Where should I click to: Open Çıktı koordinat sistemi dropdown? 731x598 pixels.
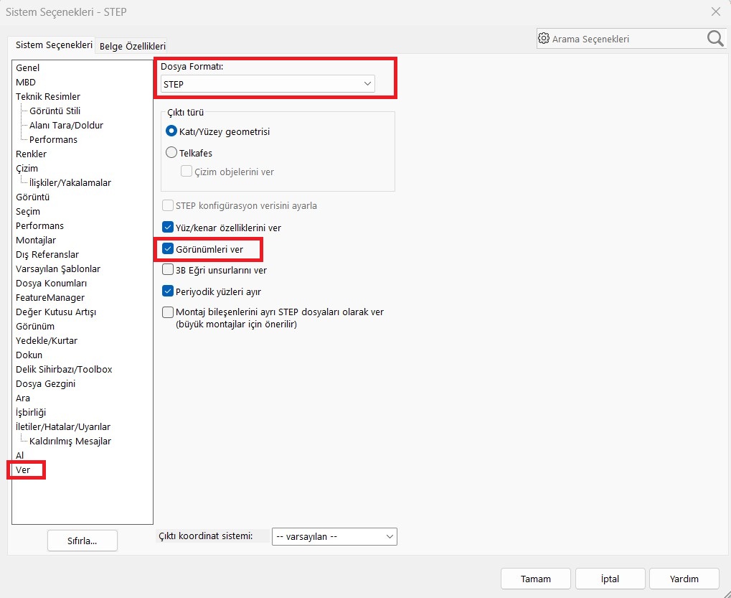click(x=334, y=536)
